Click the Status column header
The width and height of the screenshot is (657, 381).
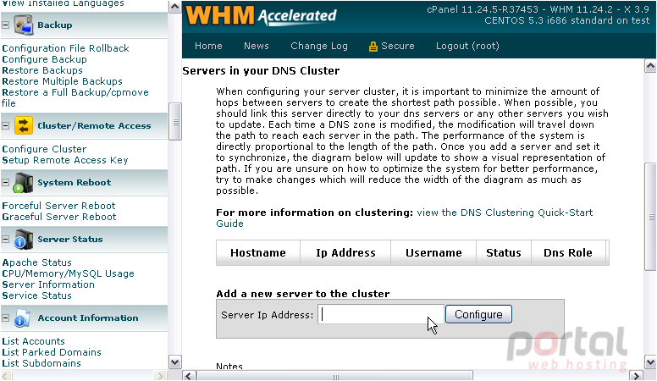point(504,253)
